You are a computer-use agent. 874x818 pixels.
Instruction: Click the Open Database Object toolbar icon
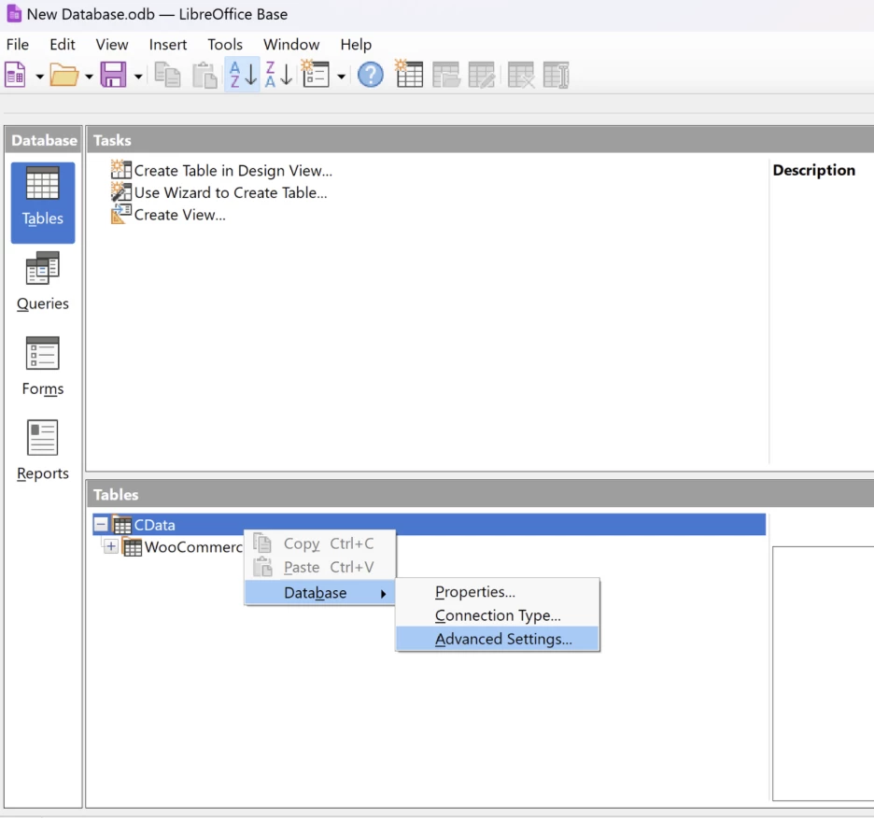click(x=446, y=75)
